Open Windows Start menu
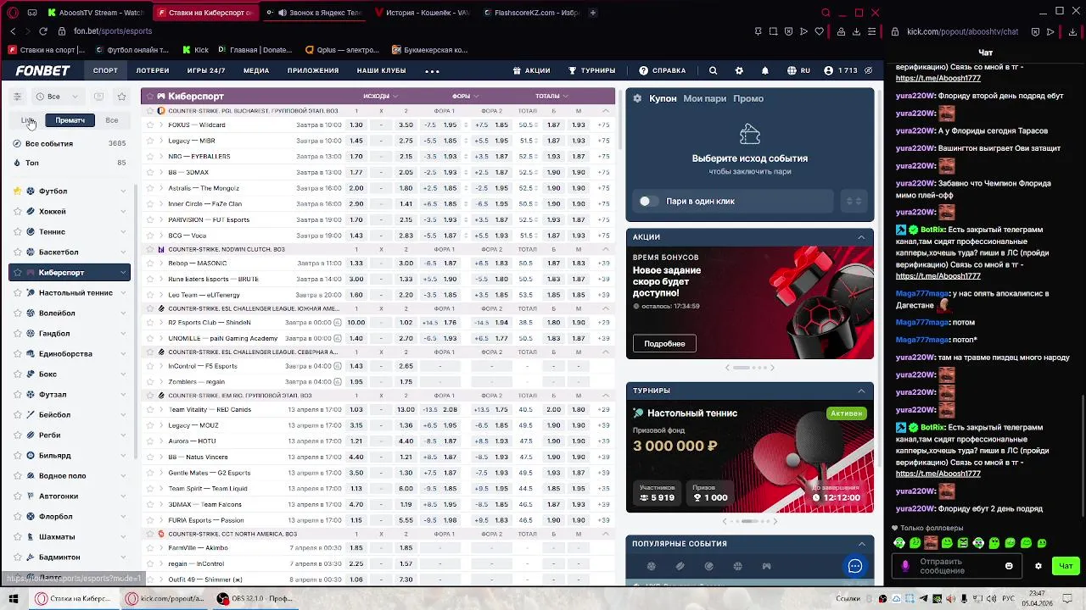The width and height of the screenshot is (1086, 610). [x=14, y=599]
